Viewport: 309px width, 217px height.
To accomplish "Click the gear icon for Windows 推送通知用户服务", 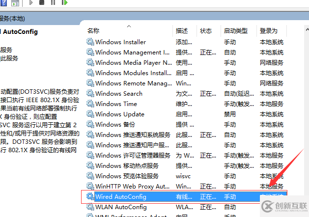I will click(90, 145).
